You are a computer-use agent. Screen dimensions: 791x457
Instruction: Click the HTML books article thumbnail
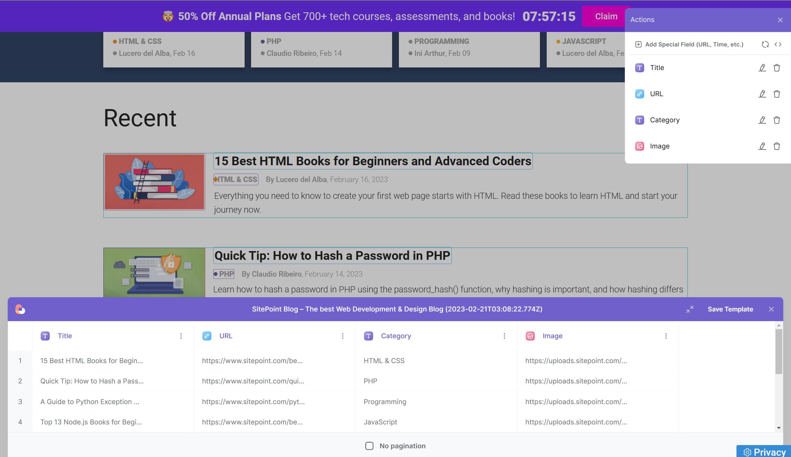(154, 182)
